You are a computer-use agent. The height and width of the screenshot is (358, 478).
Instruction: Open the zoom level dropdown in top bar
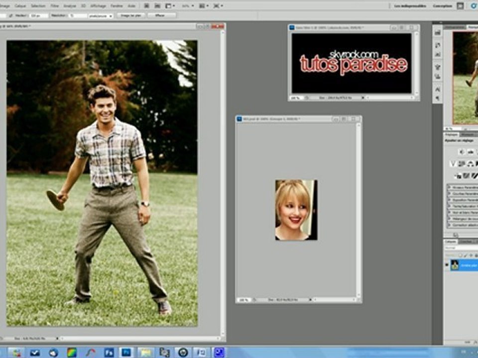tap(188, 6)
